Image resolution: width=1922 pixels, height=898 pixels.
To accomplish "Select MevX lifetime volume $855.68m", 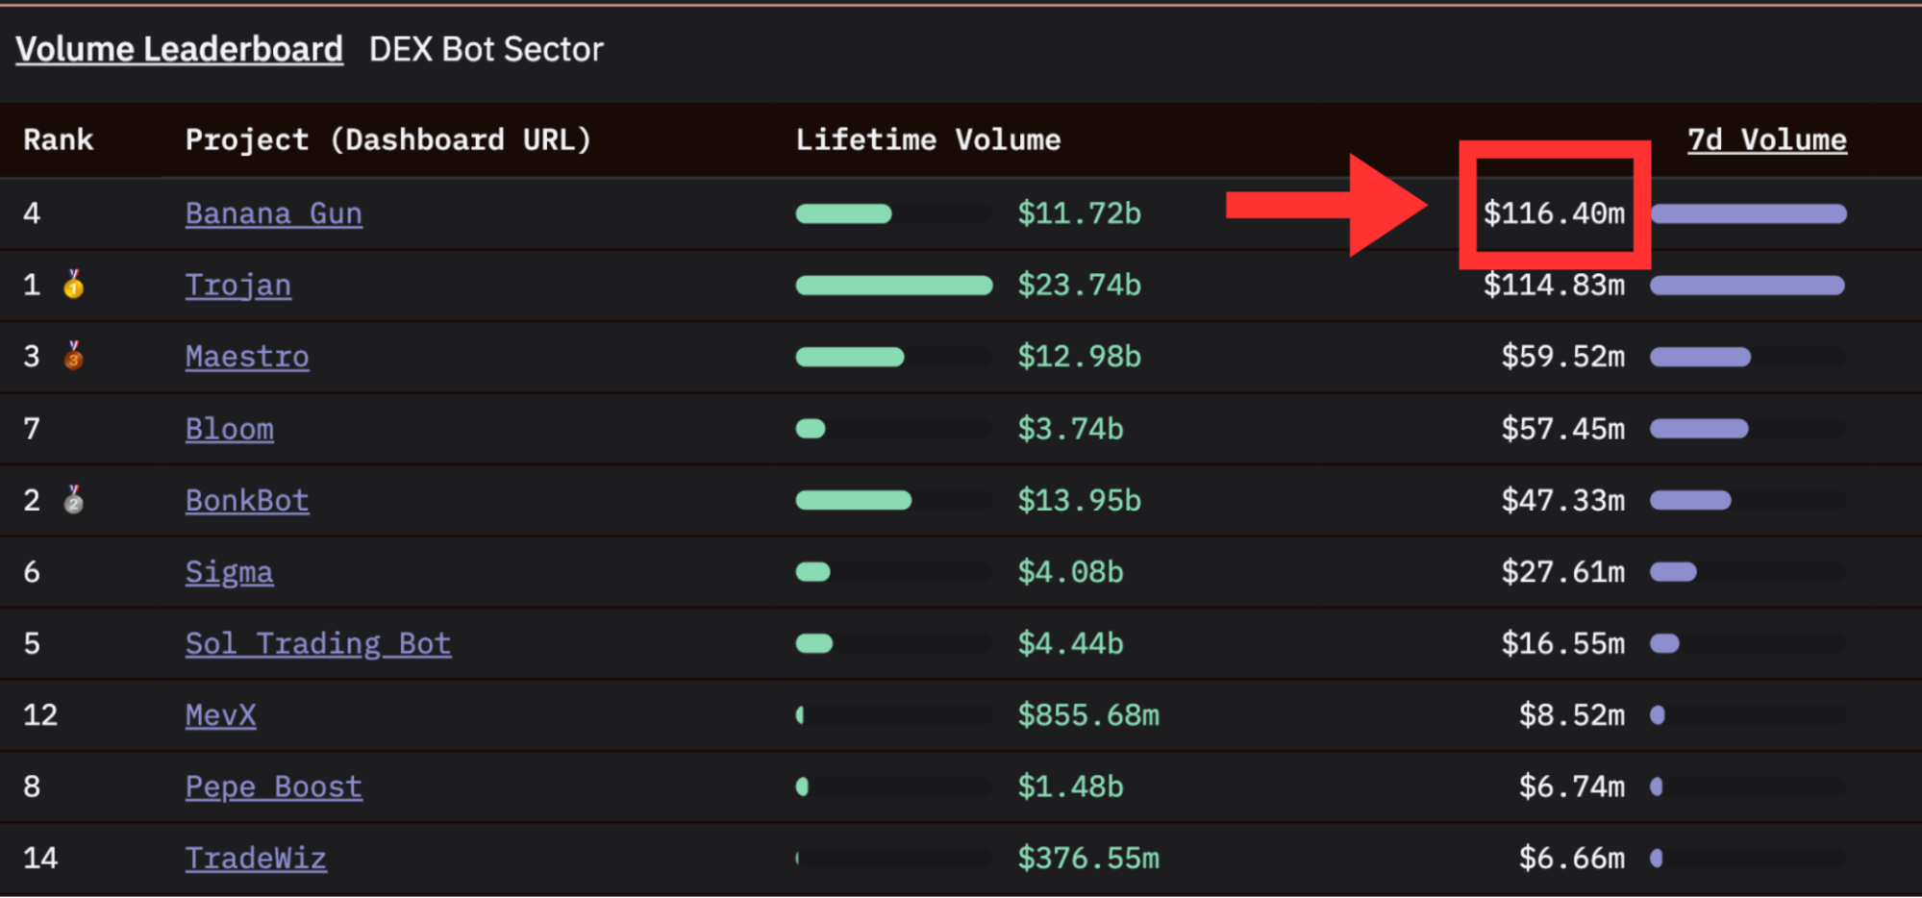I will pos(1088,714).
